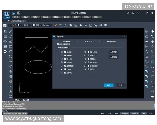
Task: Uncheck the 节点(D) node snap
Action: pyautogui.click(x=65, y=63)
